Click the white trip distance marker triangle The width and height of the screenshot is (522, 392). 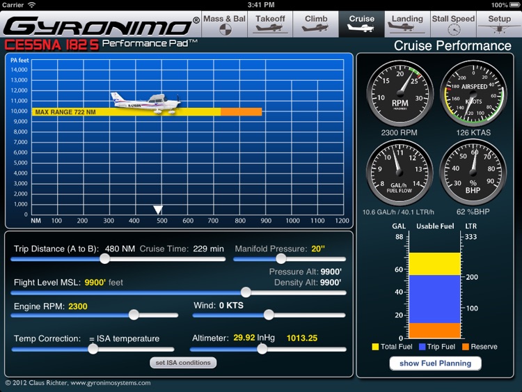[x=158, y=210]
